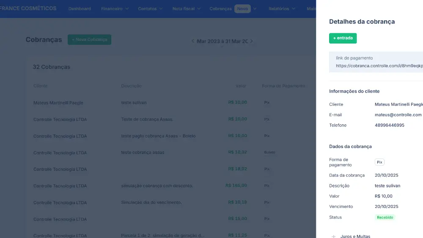Click the 'teste sulivan' description in details
The image size is (423, 238).
tap(387, 186)
